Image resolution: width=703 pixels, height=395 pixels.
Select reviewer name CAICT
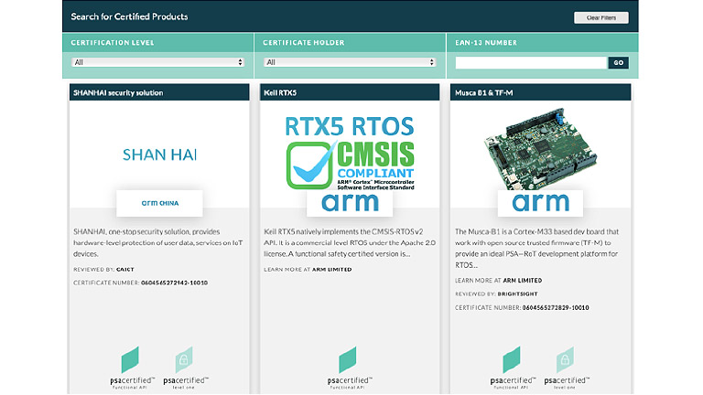pos(125,270)
